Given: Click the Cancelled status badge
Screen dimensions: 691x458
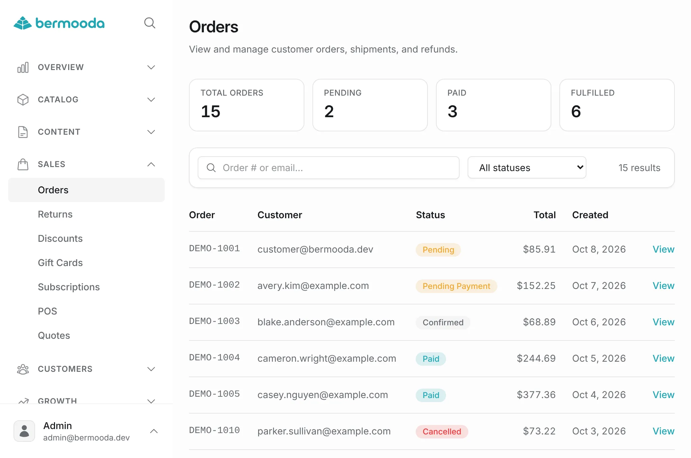Looking at the screenshot, I should pyautogui.click(x=442, y=431).
